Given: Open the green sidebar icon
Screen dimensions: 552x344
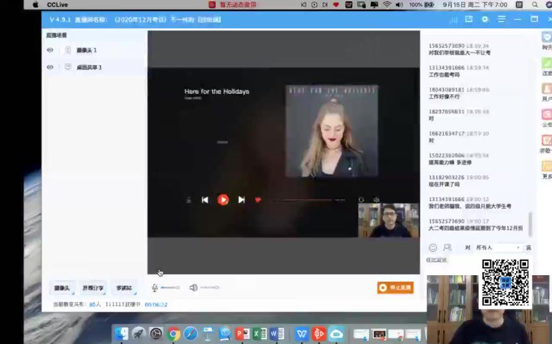Looking at the screenshot, I should coord(547,64).
